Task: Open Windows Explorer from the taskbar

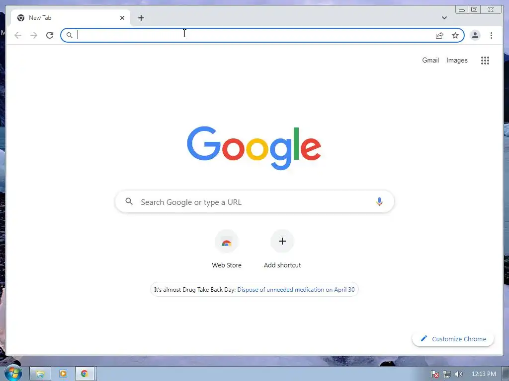Action: pos(40,374)
